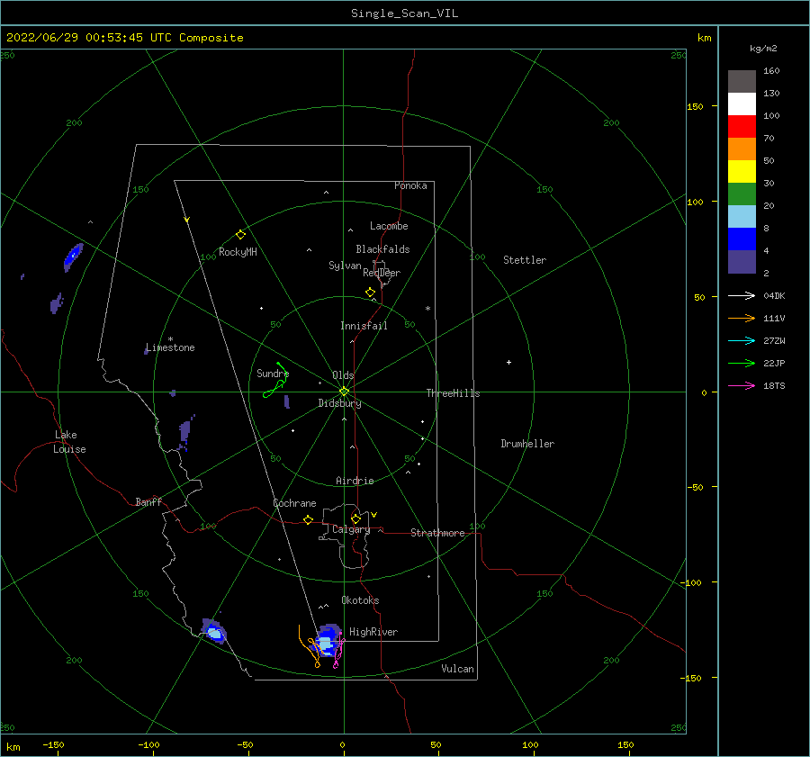Click the HighRiver label
Screen dimensions: 810x757
tap(373, 632)
